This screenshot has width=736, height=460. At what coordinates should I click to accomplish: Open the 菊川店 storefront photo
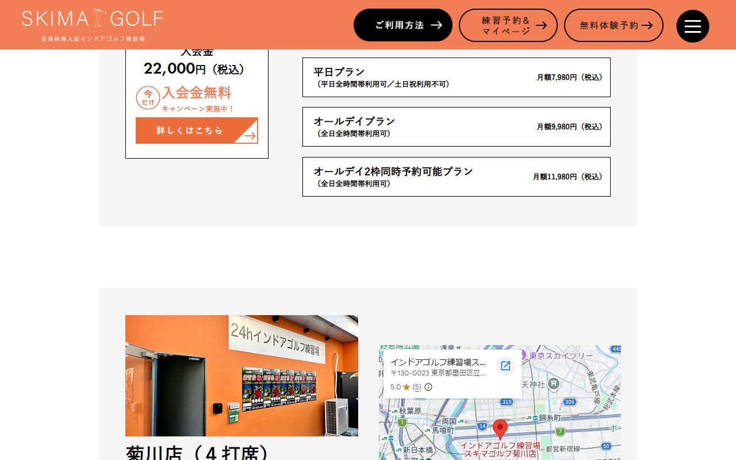241,375
